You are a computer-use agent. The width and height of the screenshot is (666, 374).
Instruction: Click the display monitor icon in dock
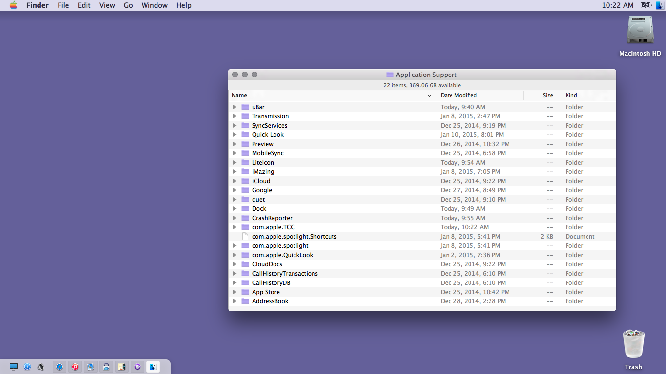(14, 367)
